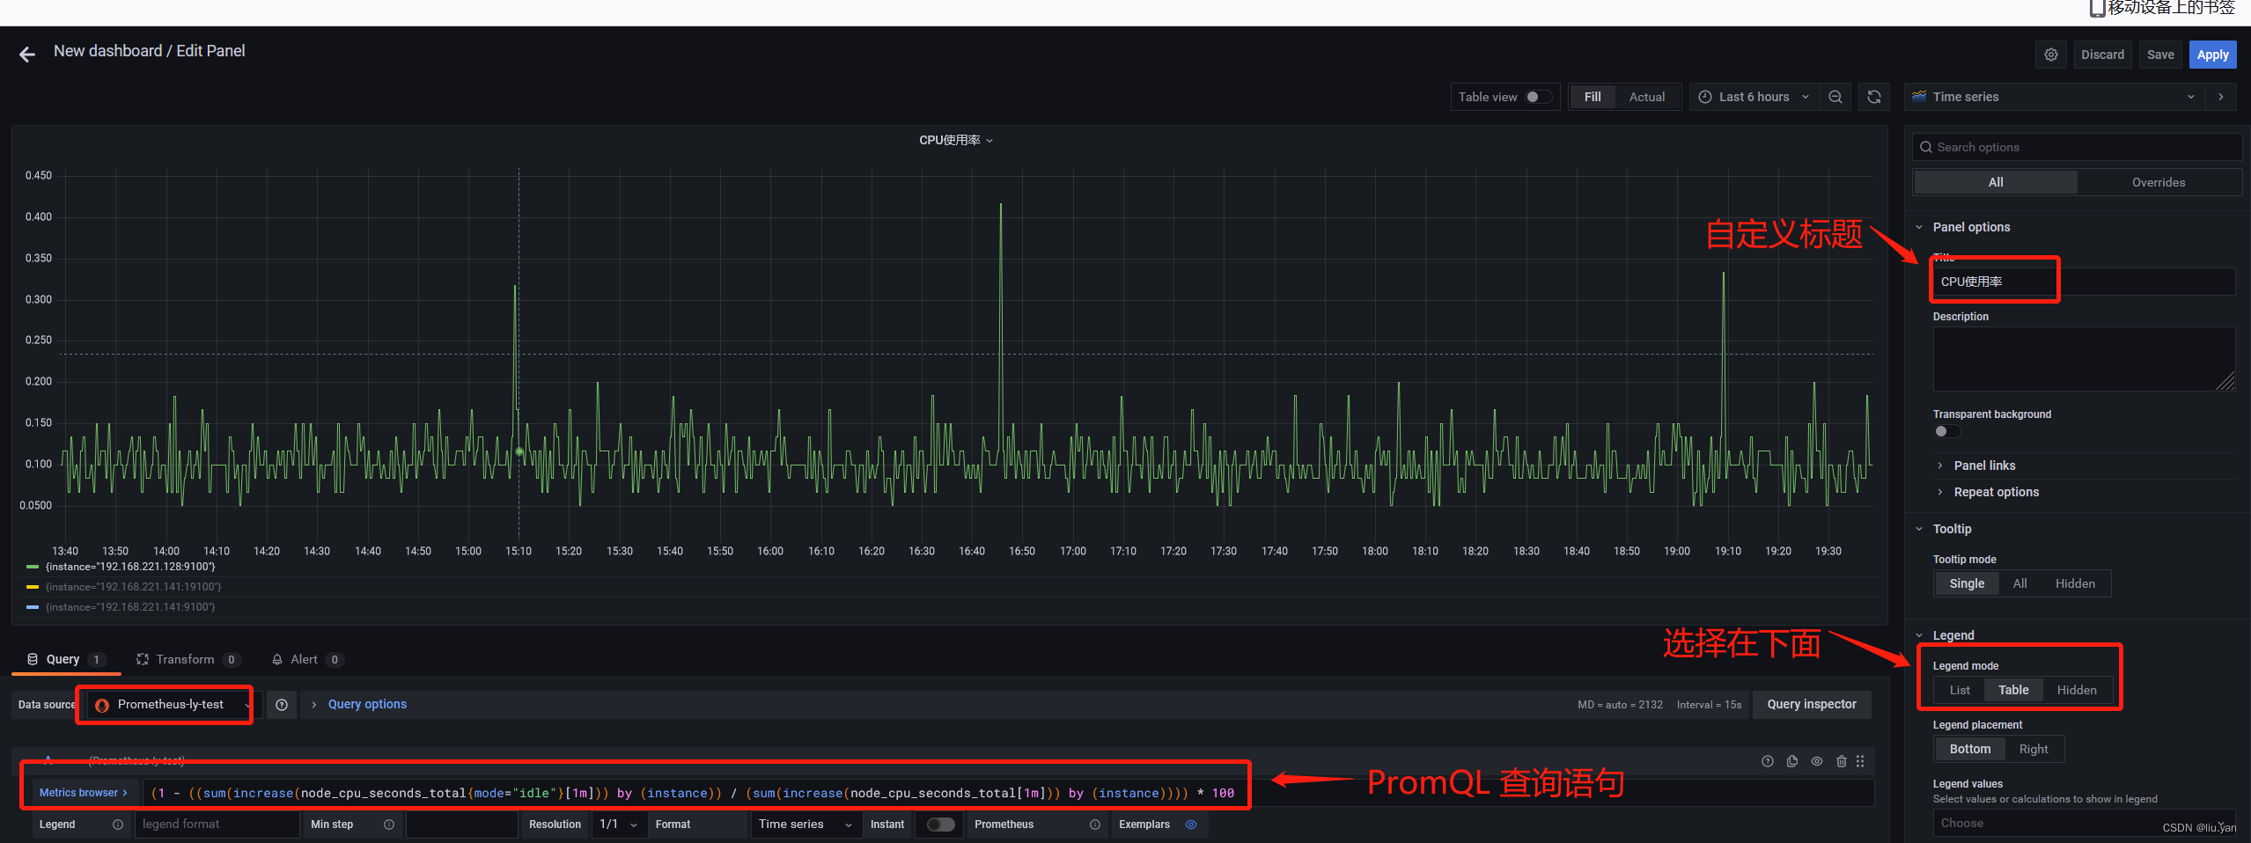Toggle Transparent background switch
This screenshot has height=843, width=2251.
click(x=1946, y=431)
